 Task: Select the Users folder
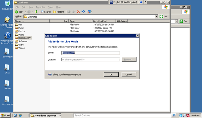[x=19, y=45]
